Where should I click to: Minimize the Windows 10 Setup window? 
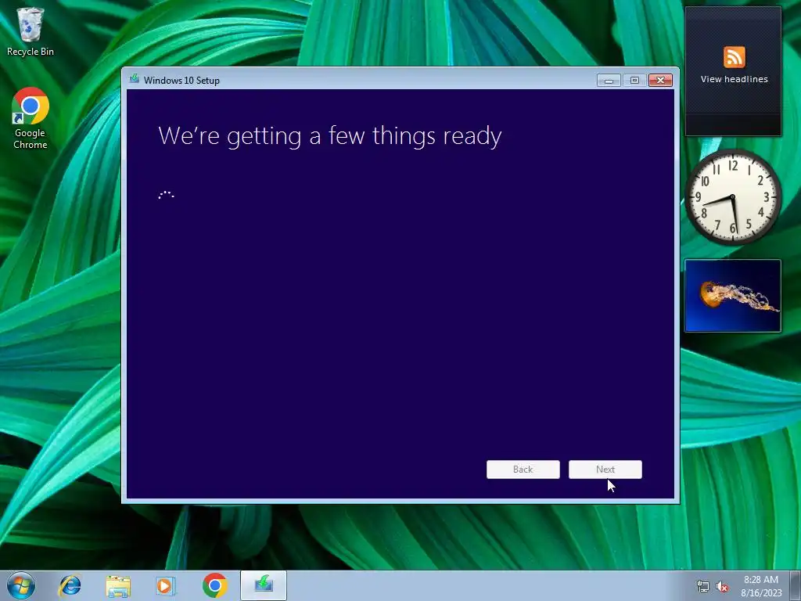[x=609, y=81]
